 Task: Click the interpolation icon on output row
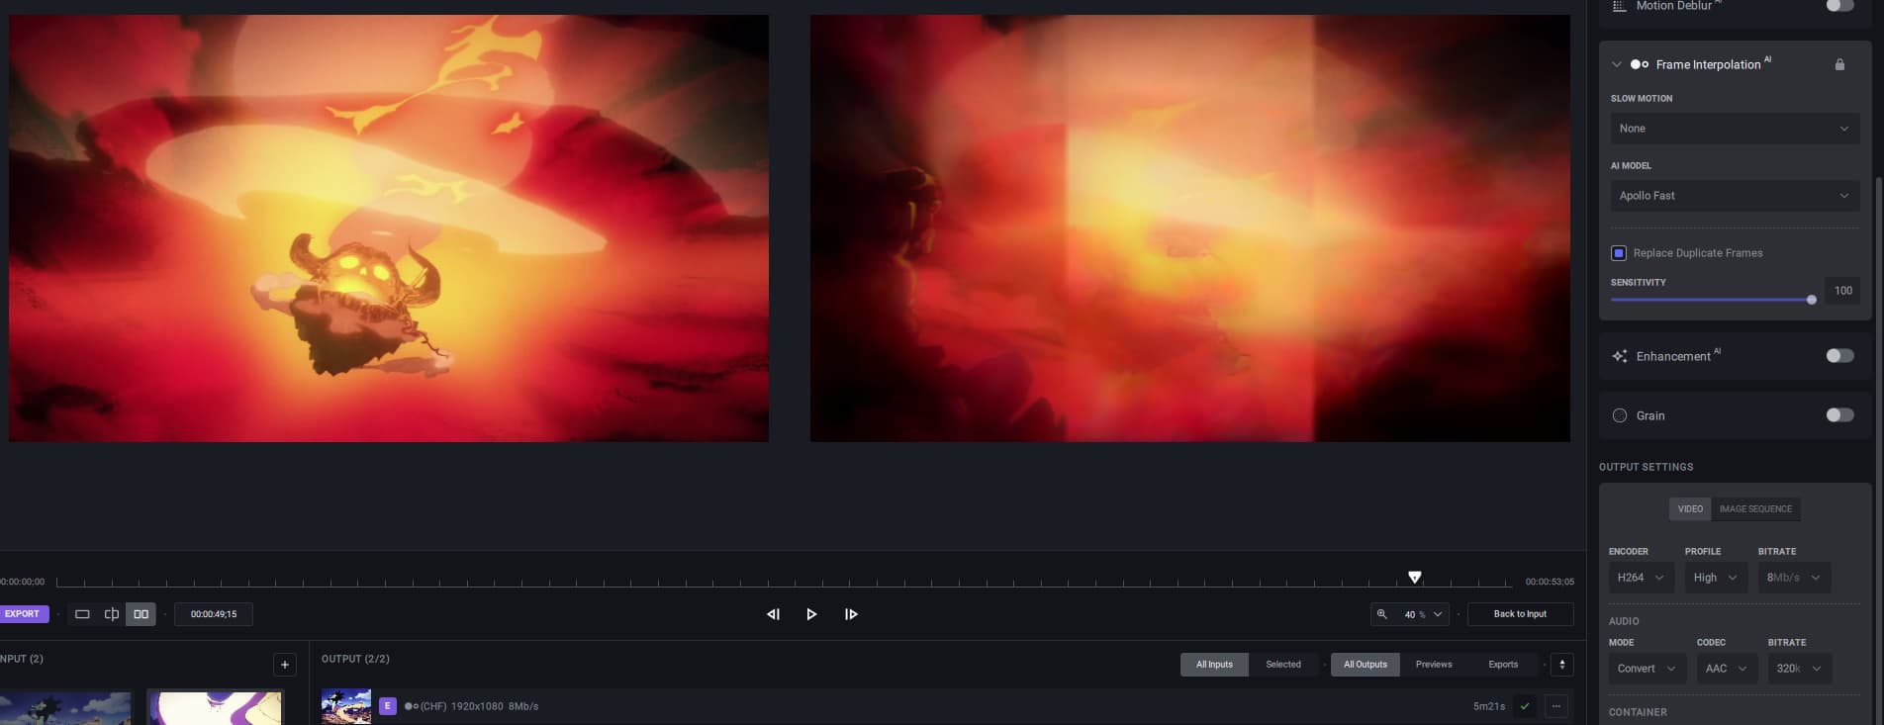(412, 706)
